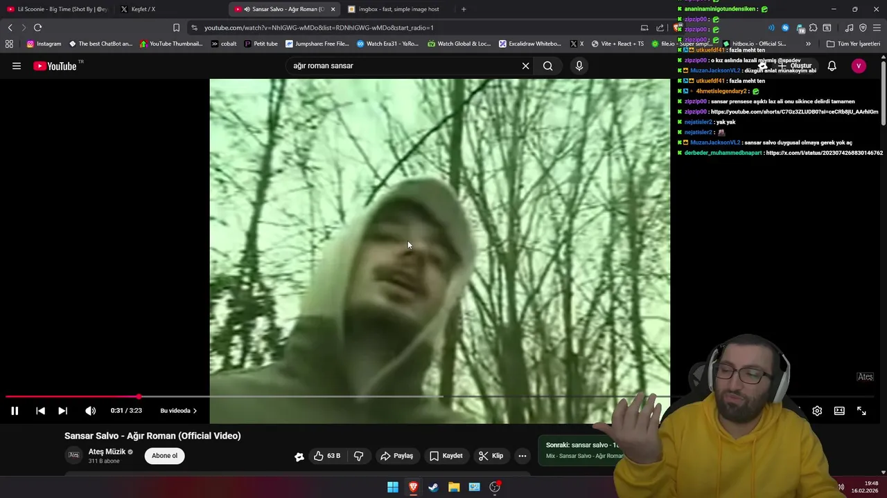Pause the video playback
The image size is (887, 498).
15,411
